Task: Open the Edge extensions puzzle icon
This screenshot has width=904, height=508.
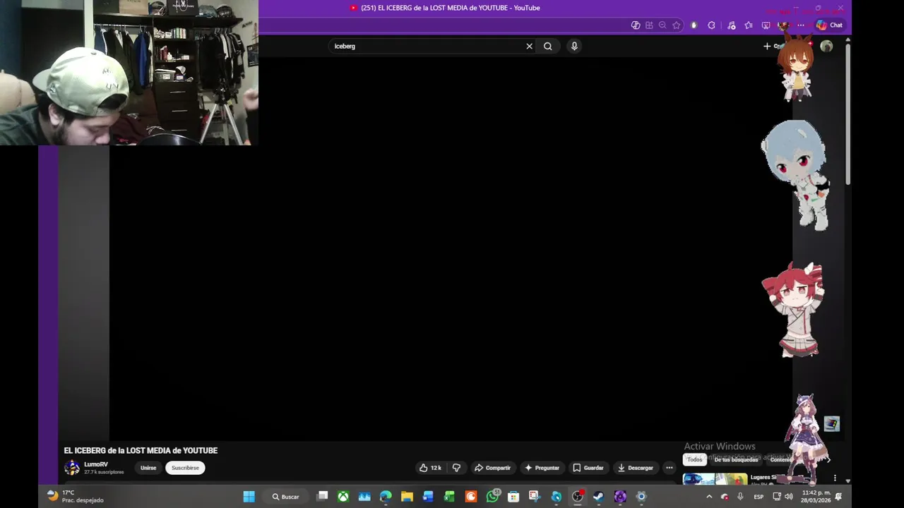Action: click(x=711, y=25)
